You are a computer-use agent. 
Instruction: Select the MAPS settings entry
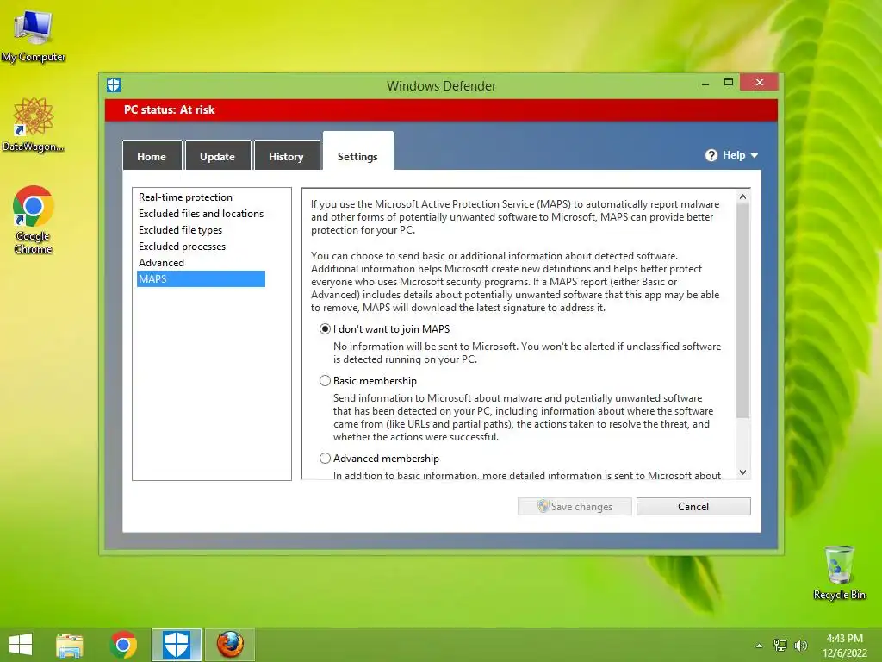(x=201, y=278)
